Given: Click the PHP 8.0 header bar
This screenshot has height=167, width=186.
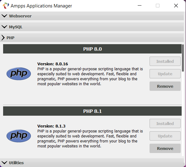Looking at the screenshot, I should [x=92, y=49].
